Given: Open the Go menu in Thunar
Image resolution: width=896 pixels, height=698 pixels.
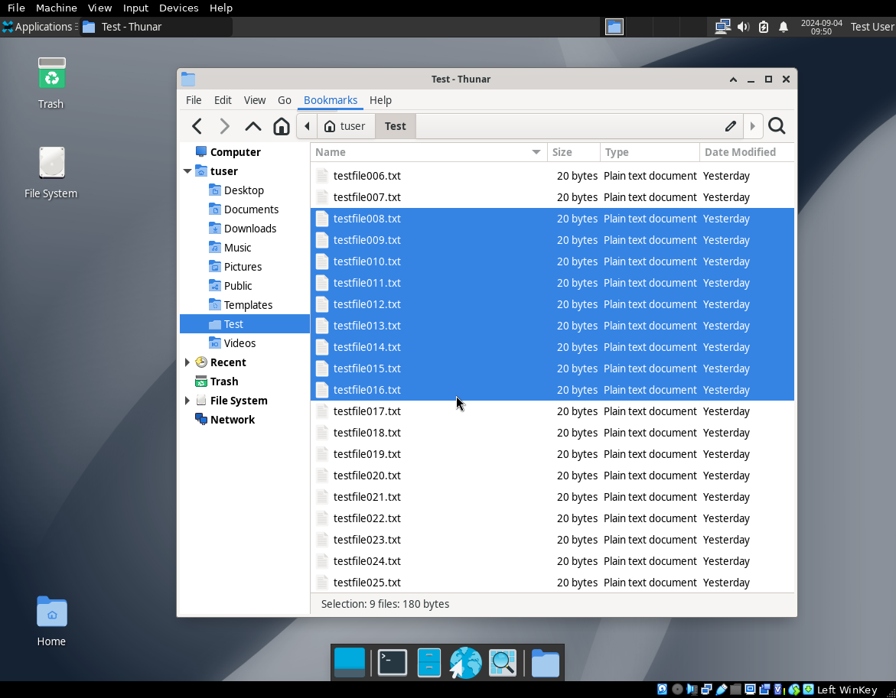Looking at the screenshot, I should coord(284,100).
